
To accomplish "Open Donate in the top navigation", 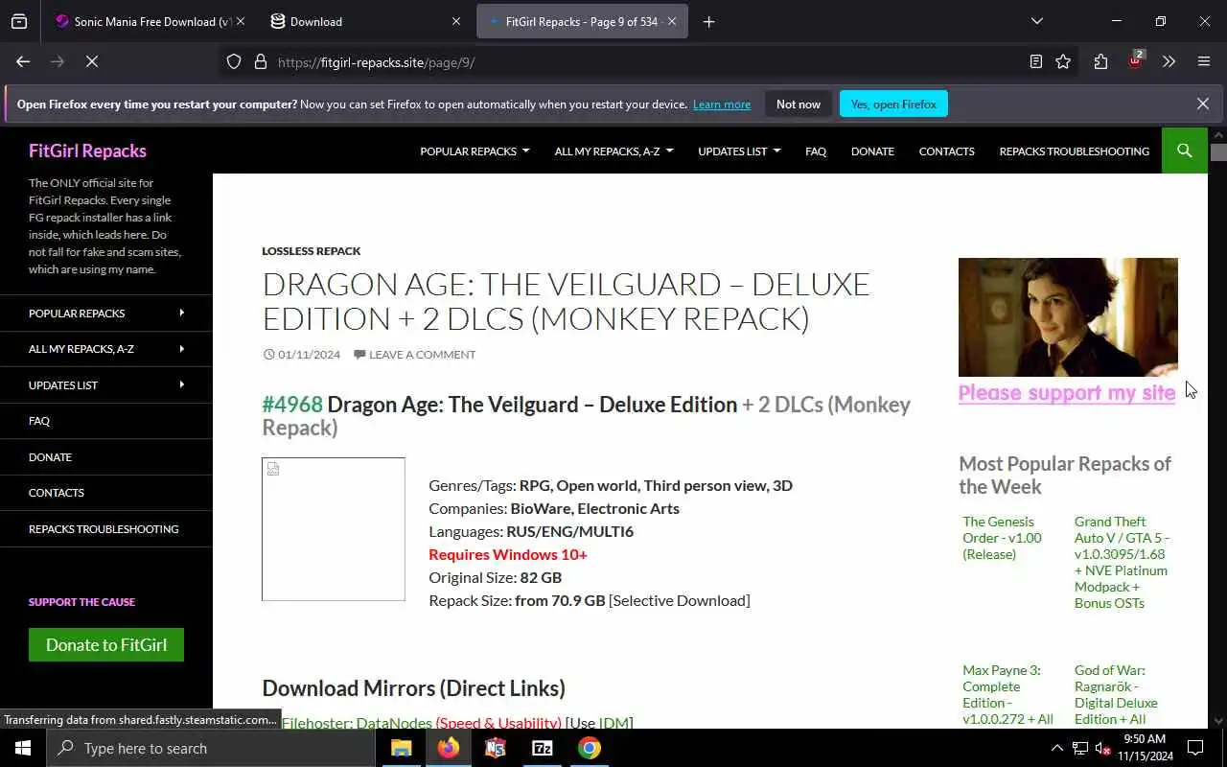I will pos(872,151).
